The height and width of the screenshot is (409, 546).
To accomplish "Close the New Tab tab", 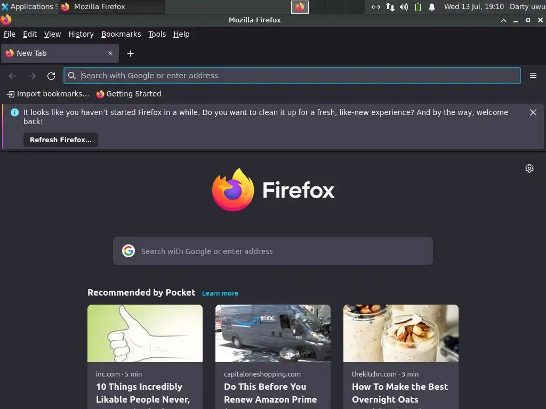I will [x=110, y=53].
